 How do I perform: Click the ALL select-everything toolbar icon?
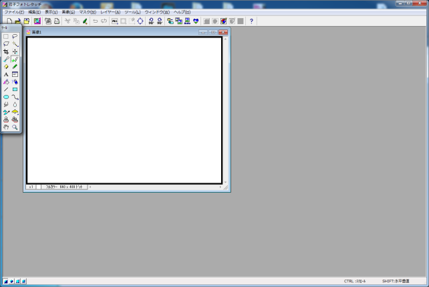(115, 21)
